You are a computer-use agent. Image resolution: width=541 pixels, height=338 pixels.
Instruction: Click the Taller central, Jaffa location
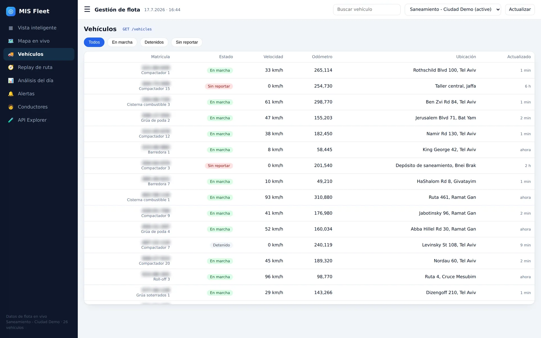pos(455,86)
